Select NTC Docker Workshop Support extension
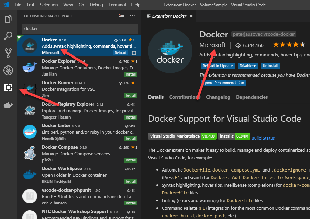The image size is (310, 219). tap(79, 214)
